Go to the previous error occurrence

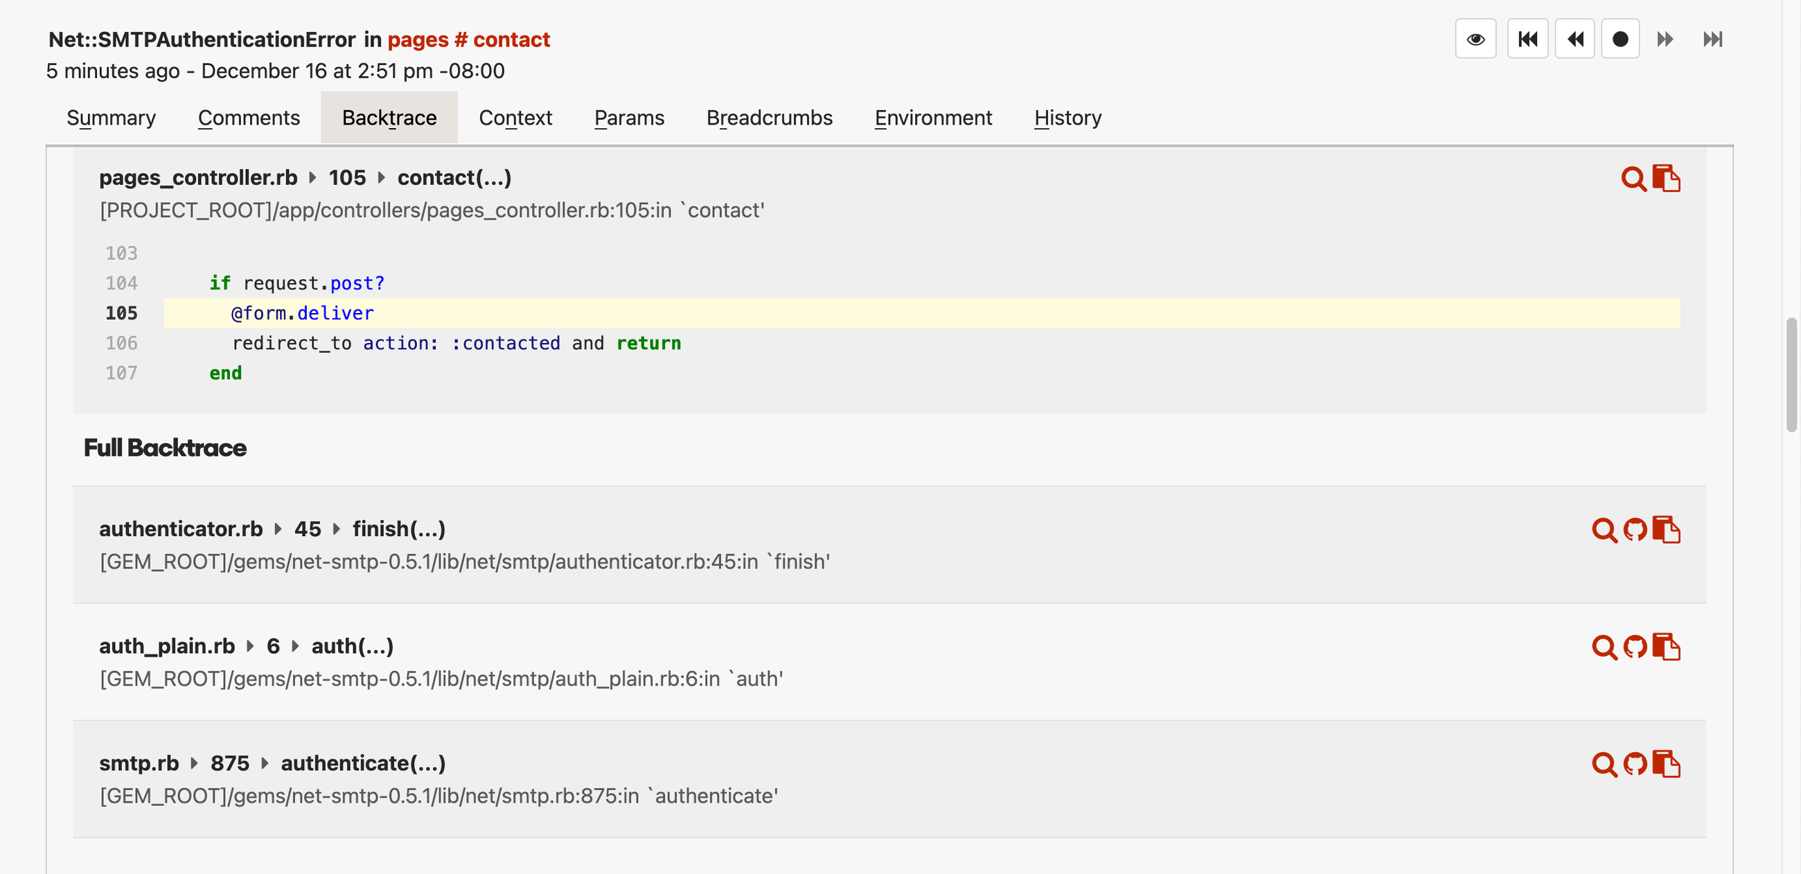[x=1574, y=39]
